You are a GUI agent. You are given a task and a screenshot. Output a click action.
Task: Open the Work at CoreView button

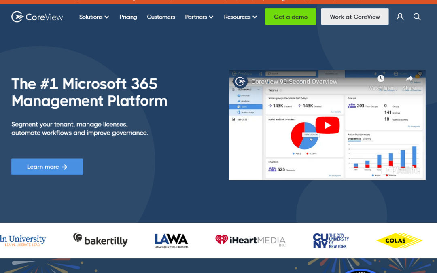point(355,17)
